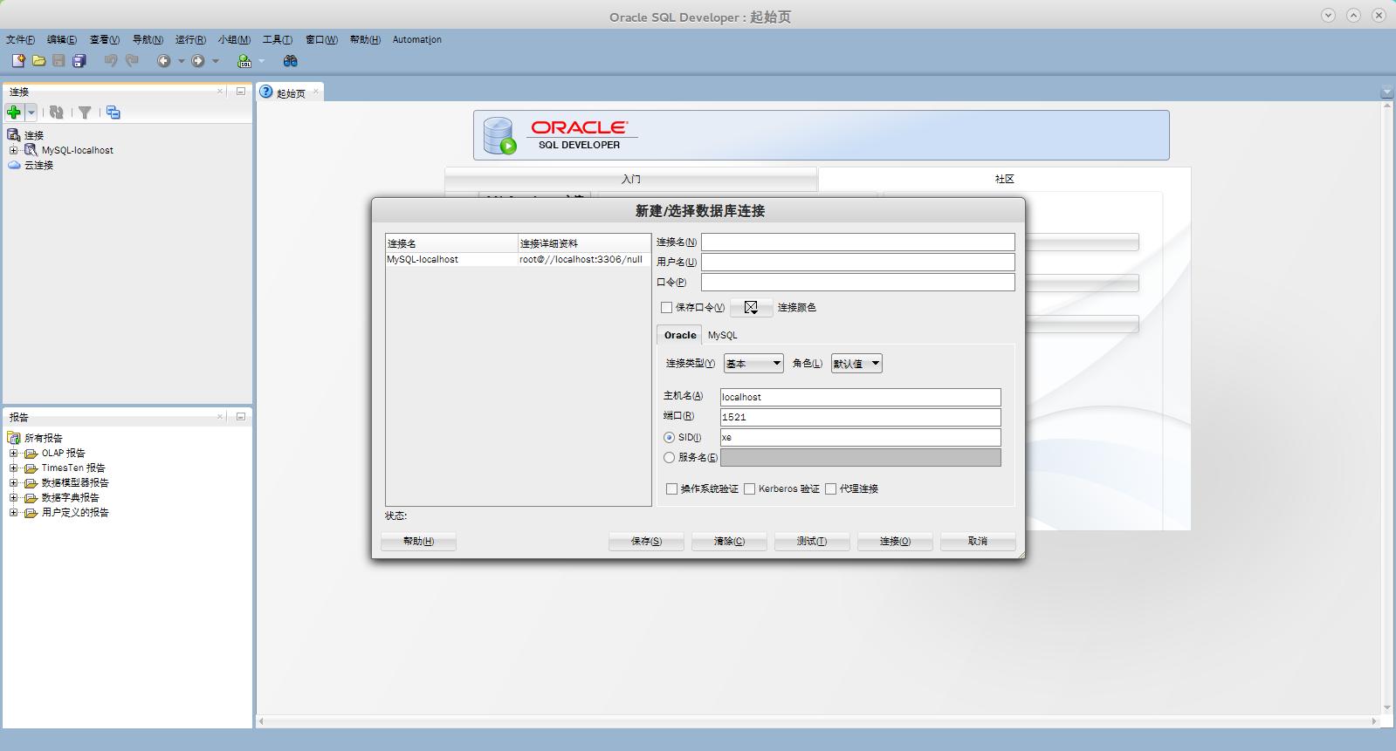Expand the MySQL-localhost tree node
The image size is (1396, 751).
coord(13,150)
